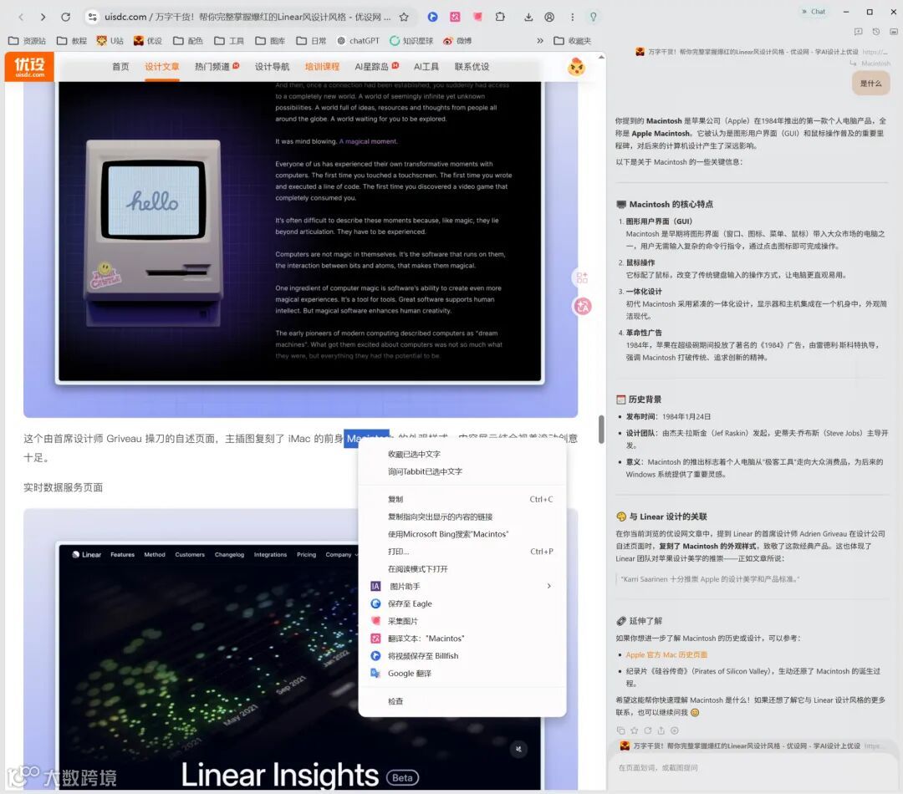Viewport: 903px width, 794px height.
Task: Choose 检查 in the context menu
Action: 462,701
